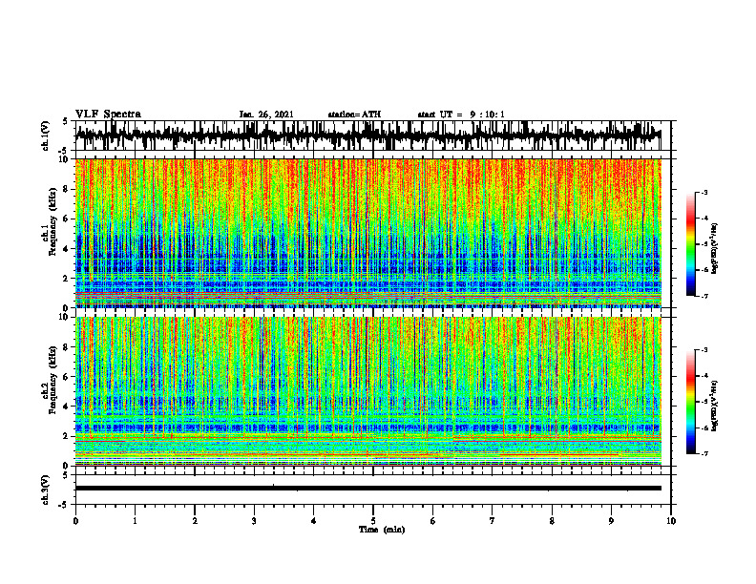Click the "VLF Spectra" plot title
This screenshot has height=584, width=756.
pyautogui.click(x=108, y=115)
